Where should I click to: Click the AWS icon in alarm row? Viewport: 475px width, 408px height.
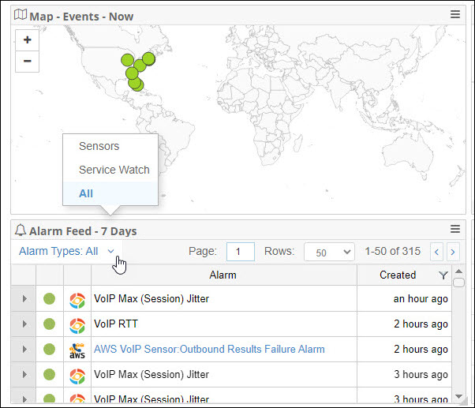(x=77, y=350)
